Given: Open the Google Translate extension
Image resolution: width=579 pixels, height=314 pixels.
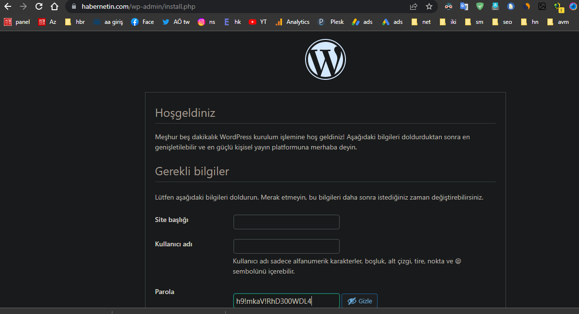Looking at the screenshot, I should tap(464, 7).
